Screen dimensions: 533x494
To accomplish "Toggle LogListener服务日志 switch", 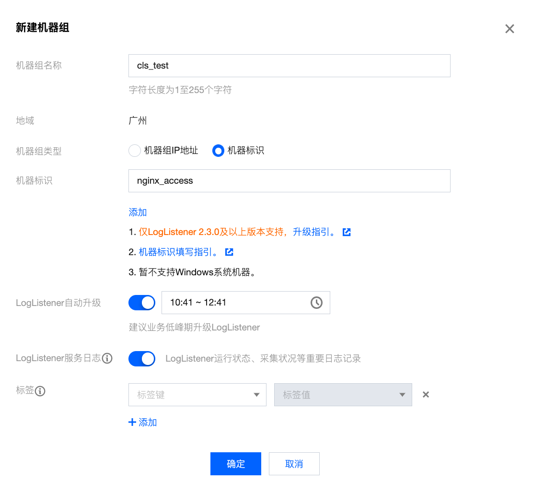I will (142, 359).
